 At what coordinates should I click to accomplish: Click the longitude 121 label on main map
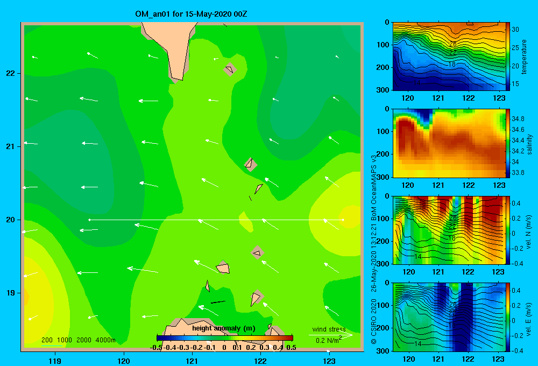(x=192, y=361)
